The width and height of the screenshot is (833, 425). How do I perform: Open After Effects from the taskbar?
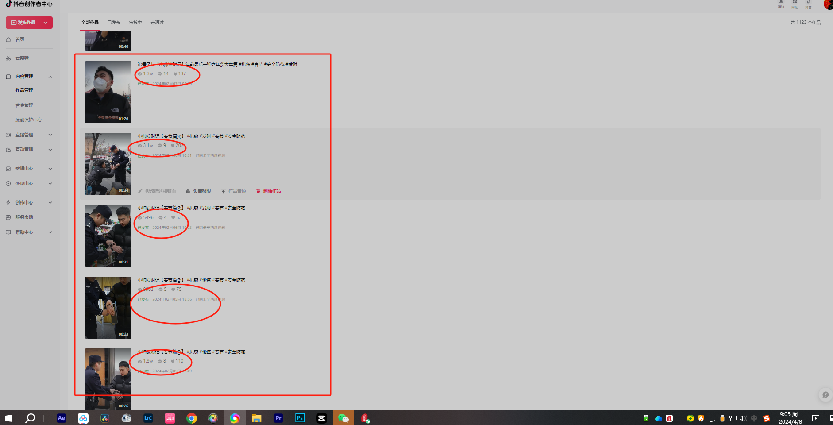pyautogui.click(x=62, y=418)
